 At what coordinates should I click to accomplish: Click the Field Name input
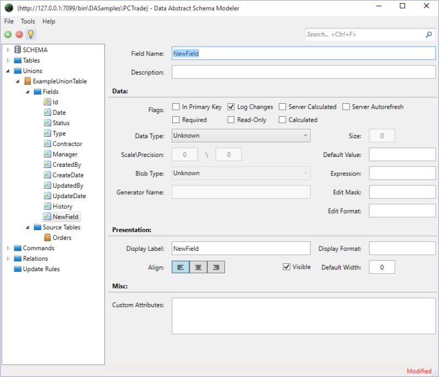tap(303, 53)
